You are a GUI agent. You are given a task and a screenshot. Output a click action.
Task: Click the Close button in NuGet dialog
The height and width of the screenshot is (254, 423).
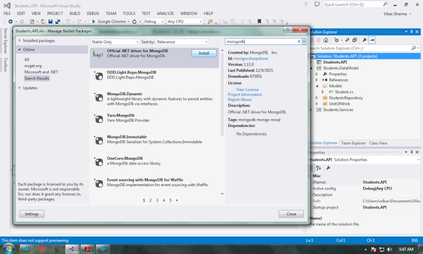tap(291, 214)
